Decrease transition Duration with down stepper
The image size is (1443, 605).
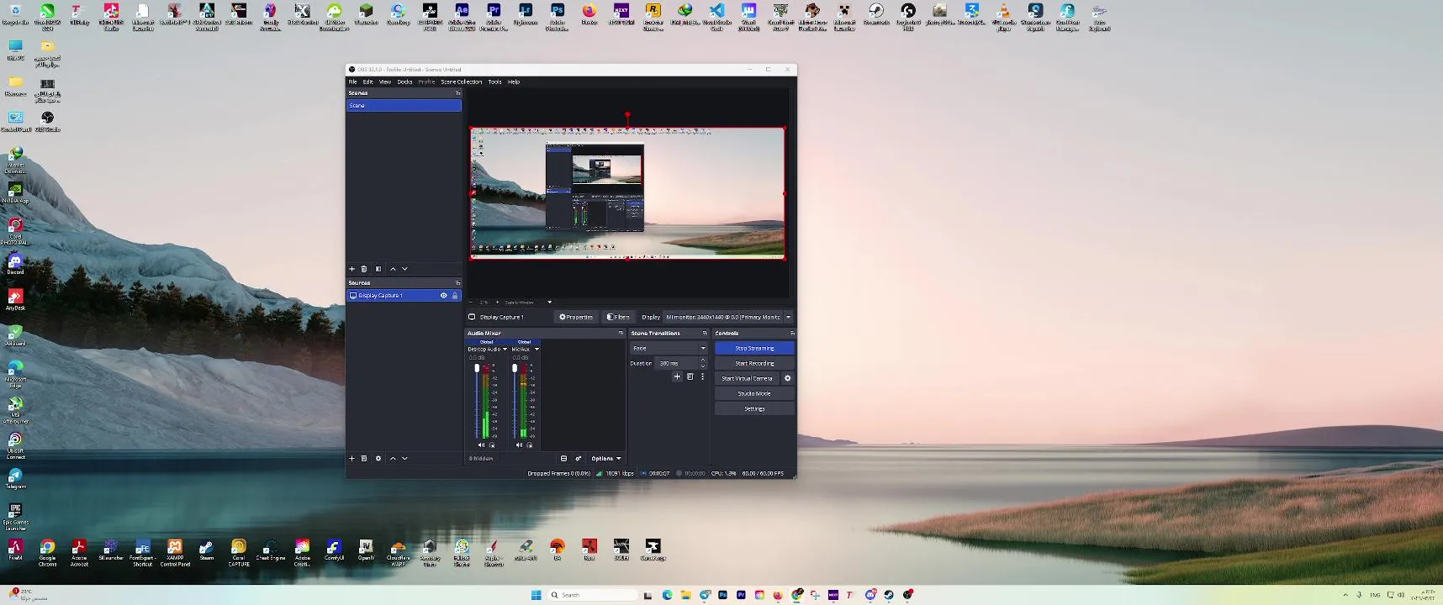(703, 366)
